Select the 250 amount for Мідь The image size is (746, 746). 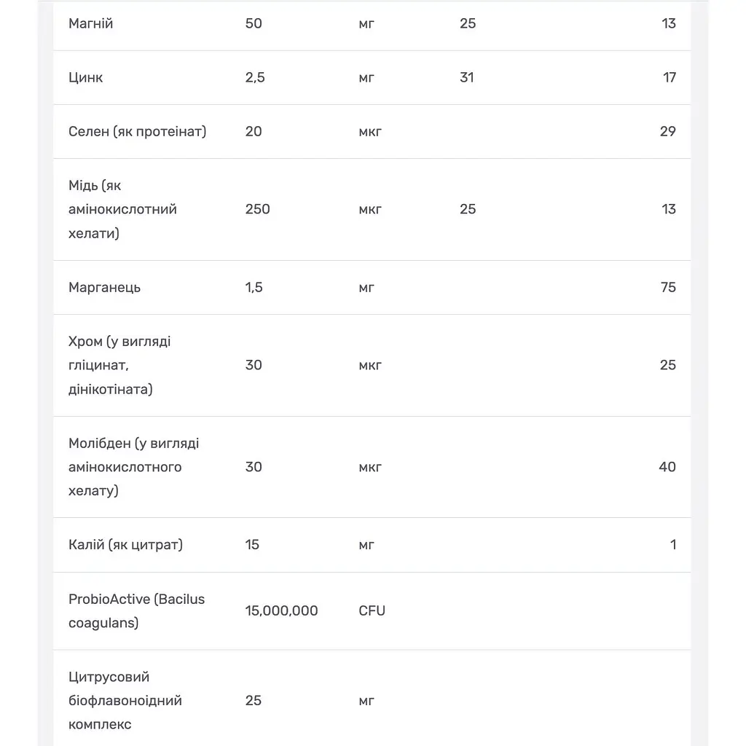[x=257, y=209]
